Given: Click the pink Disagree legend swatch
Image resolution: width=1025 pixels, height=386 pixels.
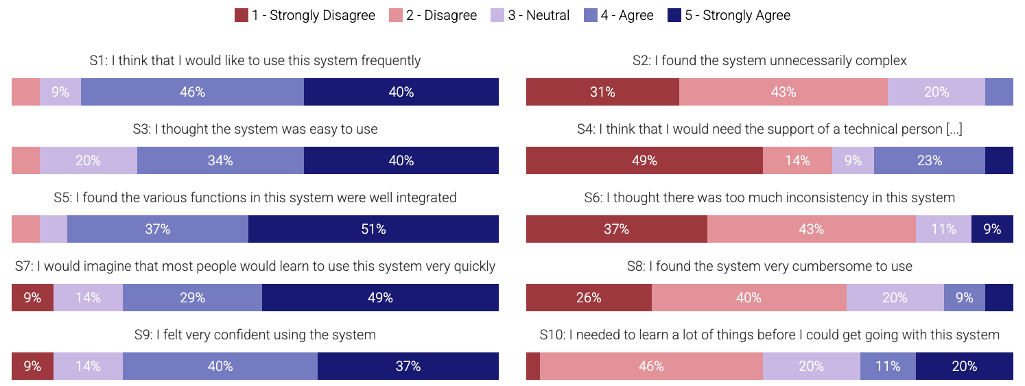Looking at the screenshot, I should coord(396,15).
